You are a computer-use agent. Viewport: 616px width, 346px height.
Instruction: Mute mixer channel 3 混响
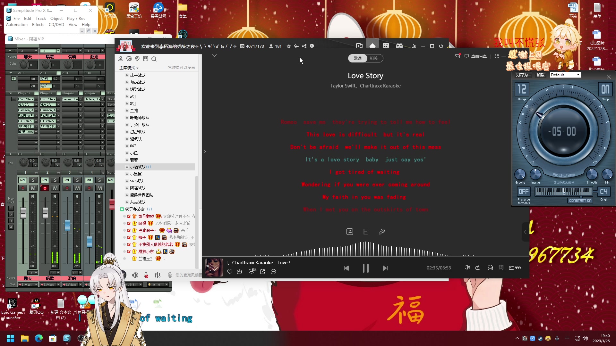(77, 188)
